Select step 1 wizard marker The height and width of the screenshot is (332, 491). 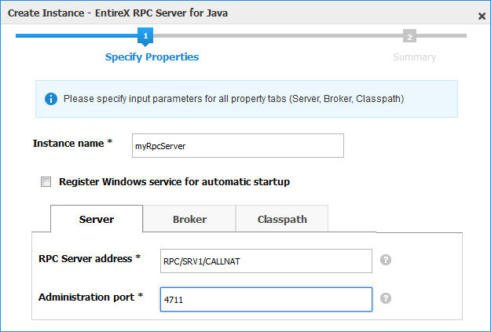coord(145,36)
